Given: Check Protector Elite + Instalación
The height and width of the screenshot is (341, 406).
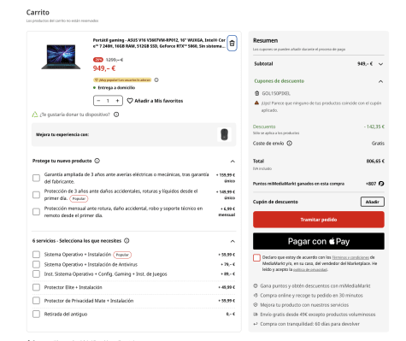Looking at the screenshot, I should tap(36, 287).
